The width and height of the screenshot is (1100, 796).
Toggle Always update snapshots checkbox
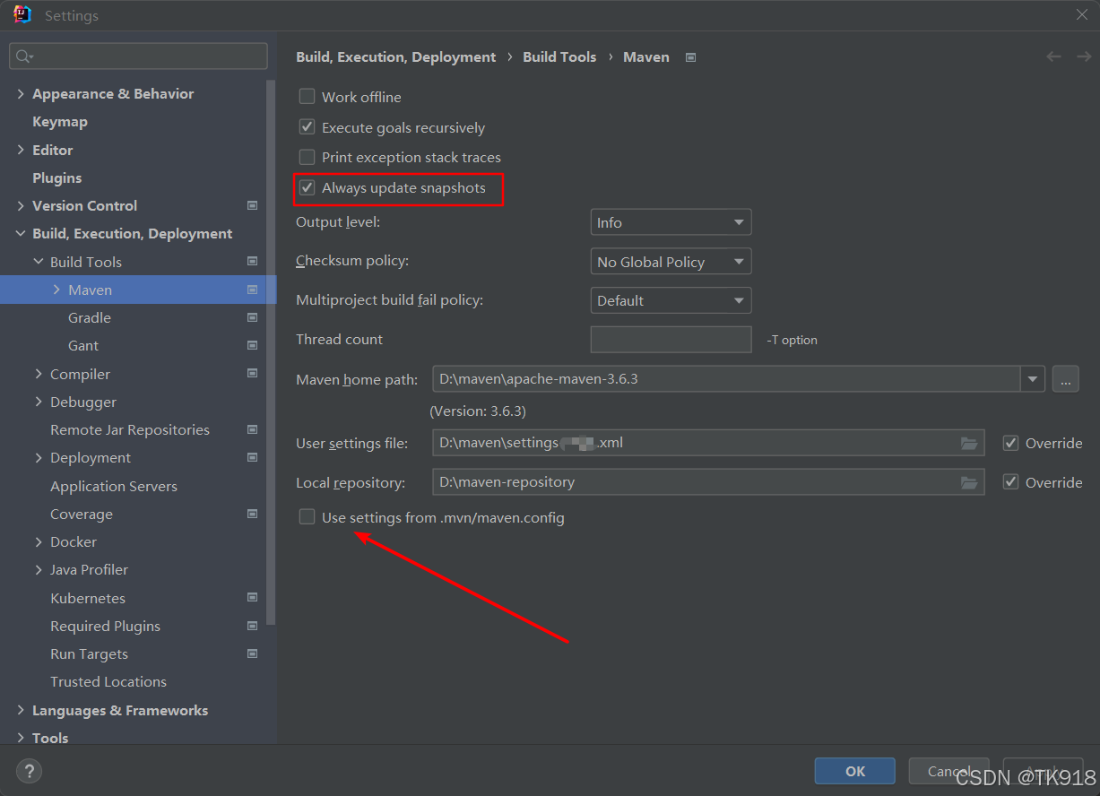click(x=307, y=187)
